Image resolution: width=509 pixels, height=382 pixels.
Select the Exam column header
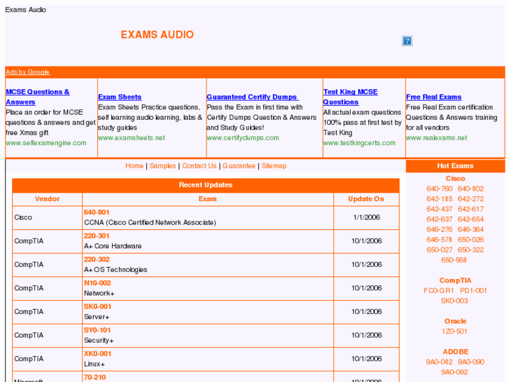[208, 199]
